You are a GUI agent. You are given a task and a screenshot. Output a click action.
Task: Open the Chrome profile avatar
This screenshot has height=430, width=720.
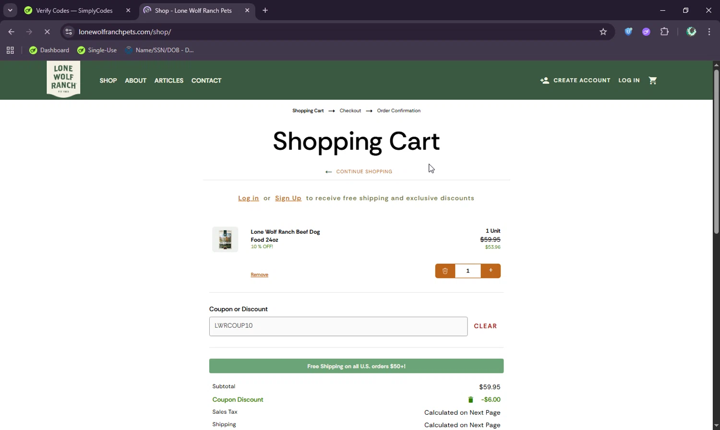(x=691, y=32)
